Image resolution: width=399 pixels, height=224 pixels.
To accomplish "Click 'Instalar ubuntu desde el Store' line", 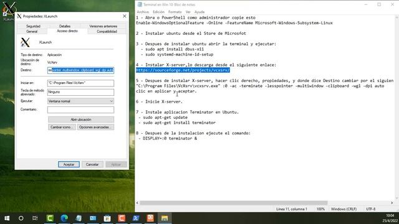I will (191, 33).
